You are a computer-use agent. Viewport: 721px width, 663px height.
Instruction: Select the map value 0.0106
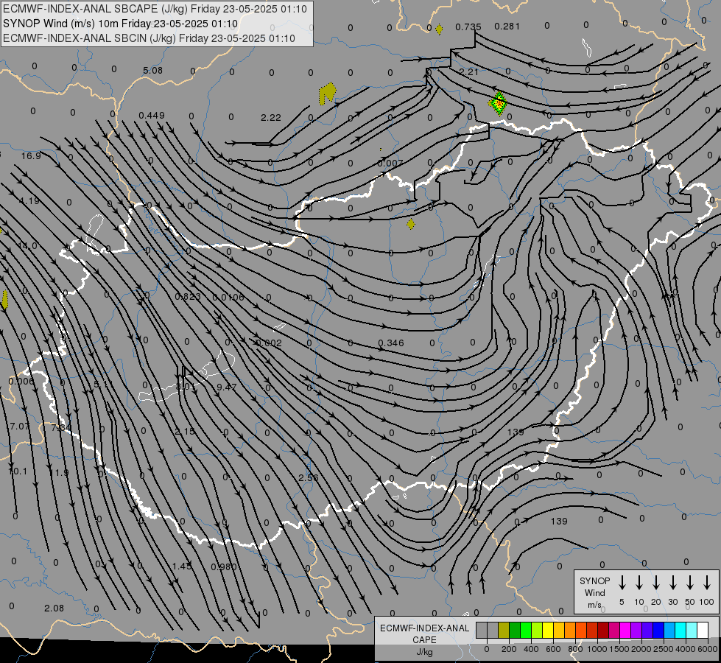click(x=228, y=297)
